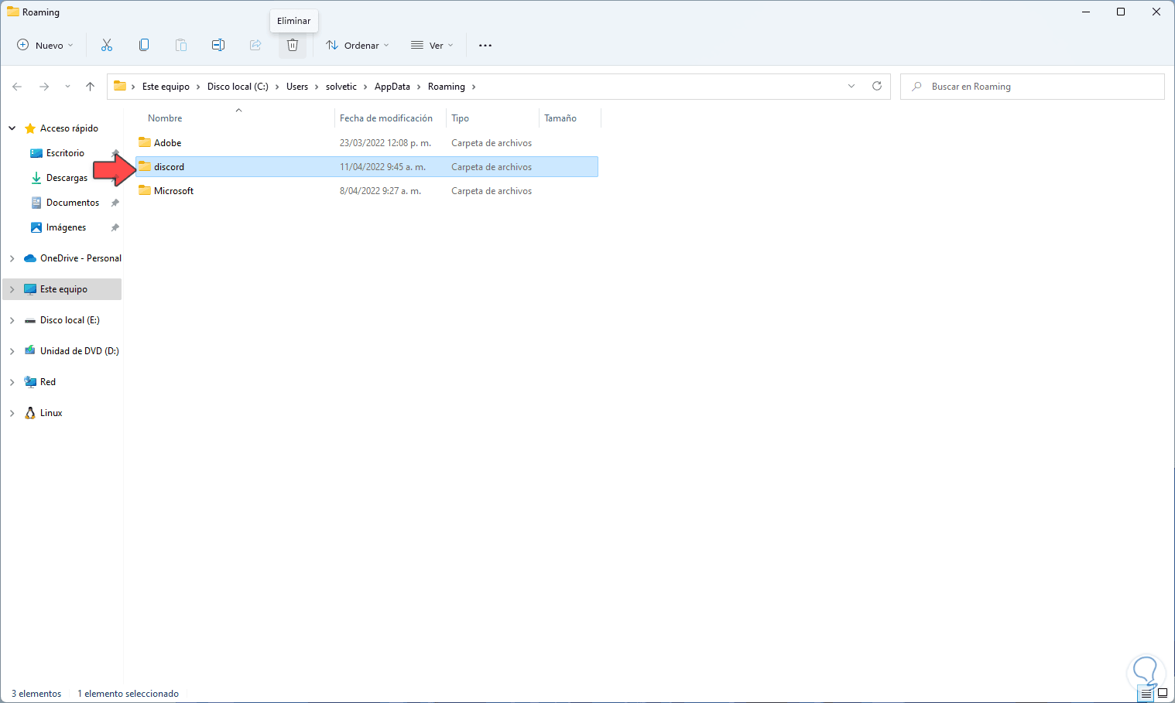
Task: Click AppData breadcrumb segment
Action: (x=392, y=87)
